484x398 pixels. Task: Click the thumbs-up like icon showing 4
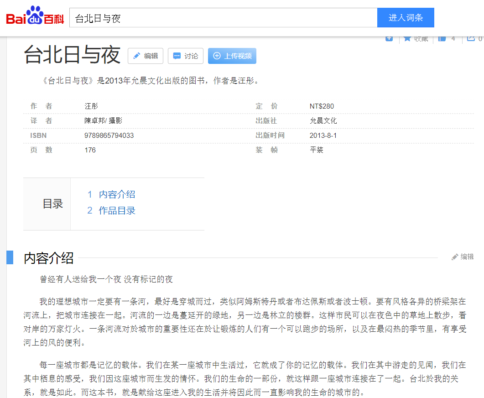point(442,39)
